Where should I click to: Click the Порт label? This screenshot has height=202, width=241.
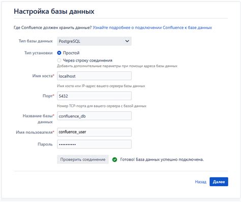pos(48,96)
